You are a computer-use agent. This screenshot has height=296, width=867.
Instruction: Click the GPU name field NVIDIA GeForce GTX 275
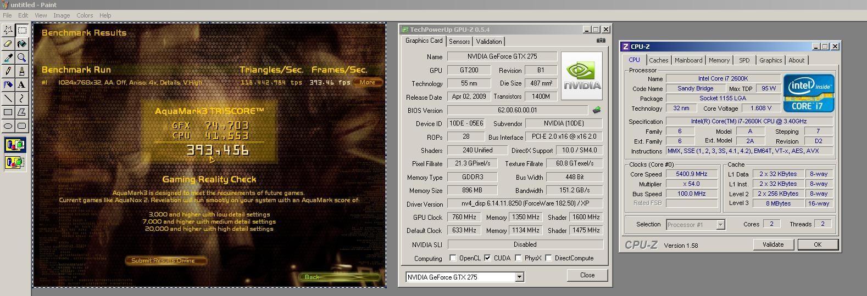pos(502,56)
